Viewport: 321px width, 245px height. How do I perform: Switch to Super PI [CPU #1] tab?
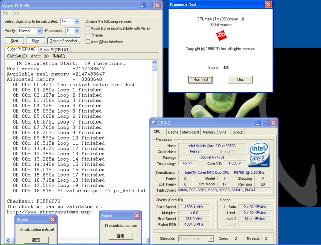click(x=55, y=50)
